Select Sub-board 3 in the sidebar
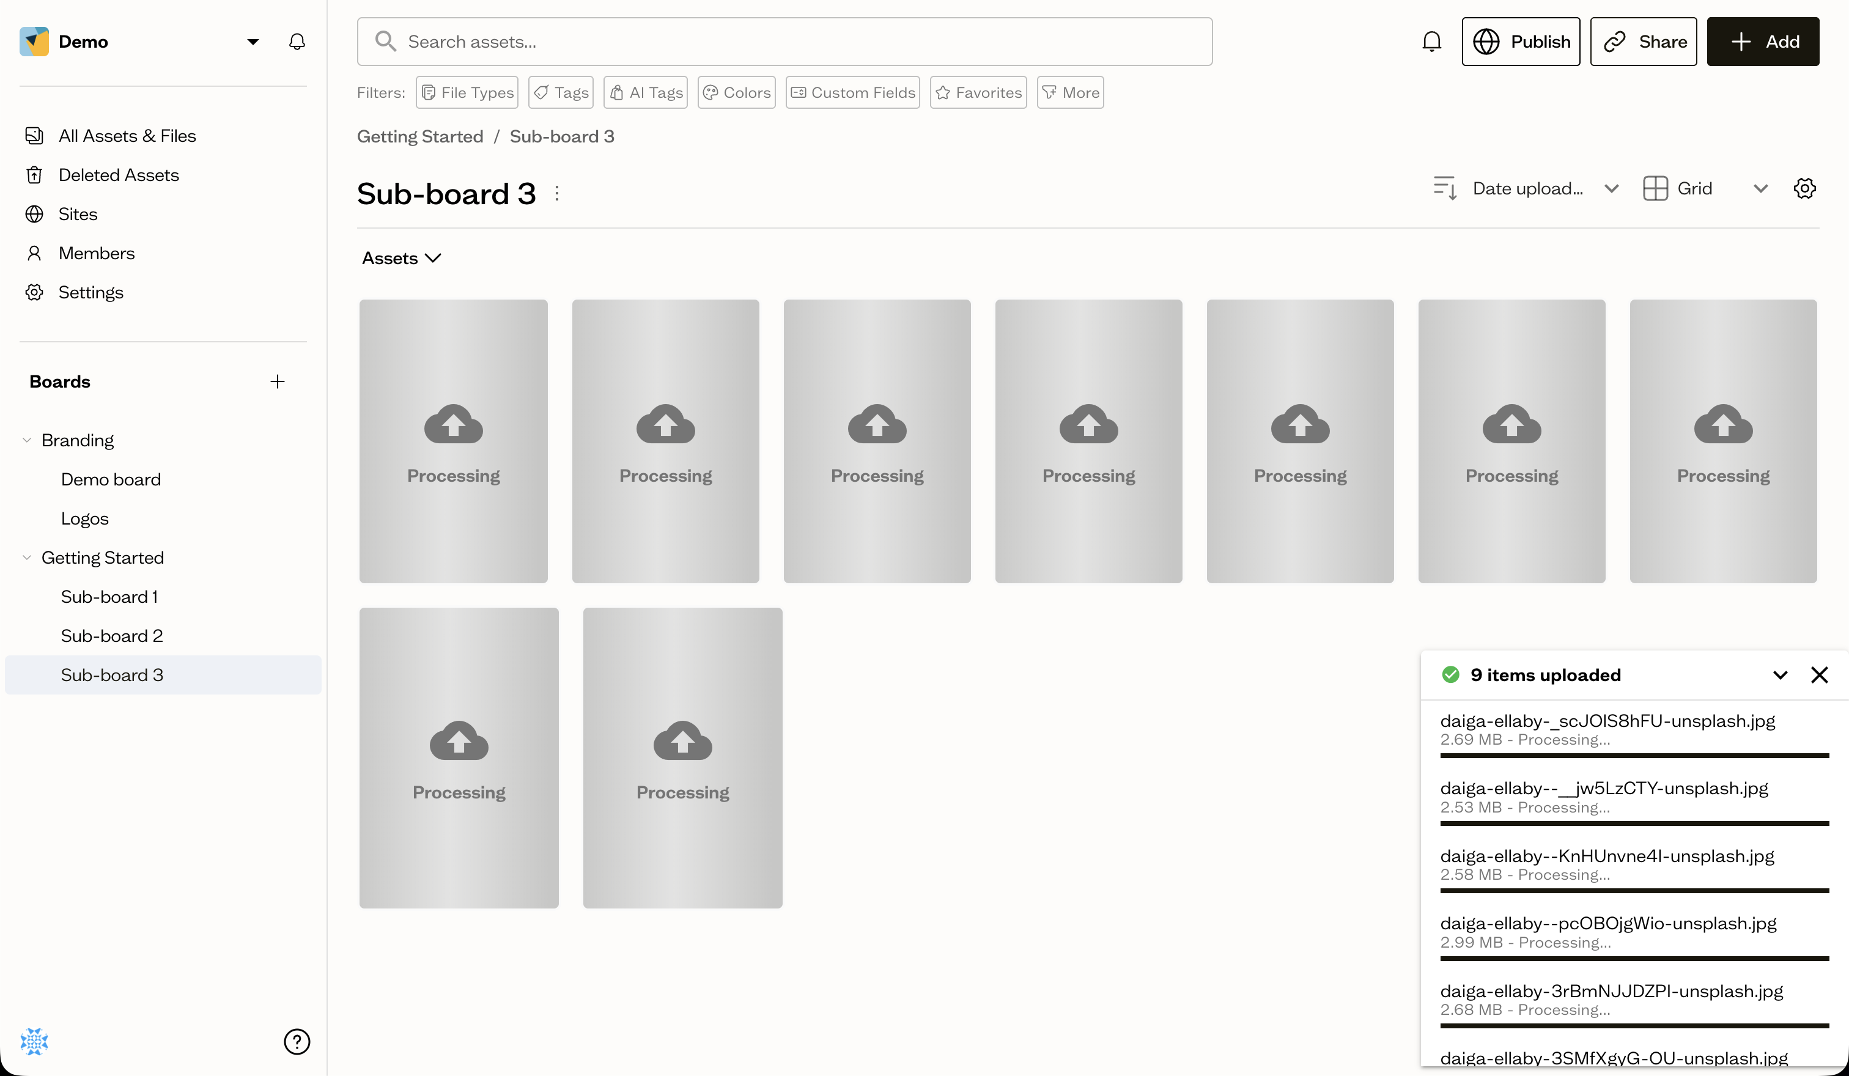Viewport: 1849px width, 1076px height. point(163,675)
